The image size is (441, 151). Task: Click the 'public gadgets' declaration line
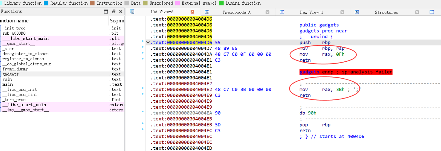point(319,25)
